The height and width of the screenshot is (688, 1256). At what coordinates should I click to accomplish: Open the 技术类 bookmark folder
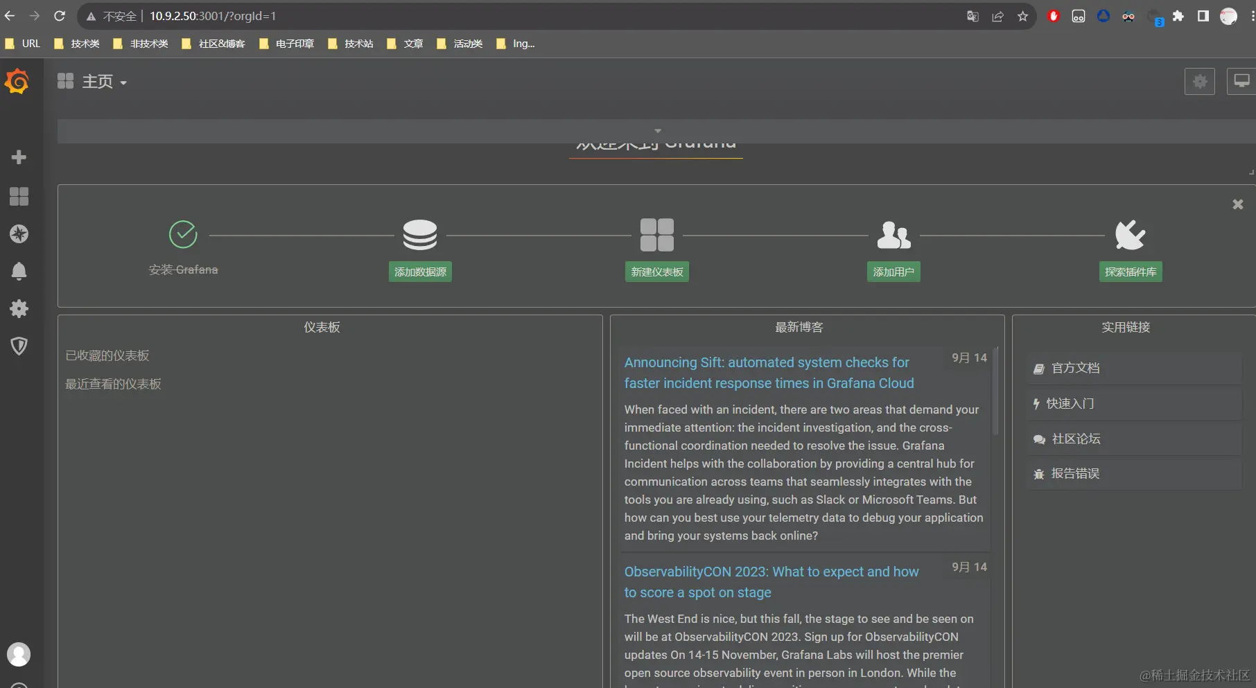pos(76,44)
